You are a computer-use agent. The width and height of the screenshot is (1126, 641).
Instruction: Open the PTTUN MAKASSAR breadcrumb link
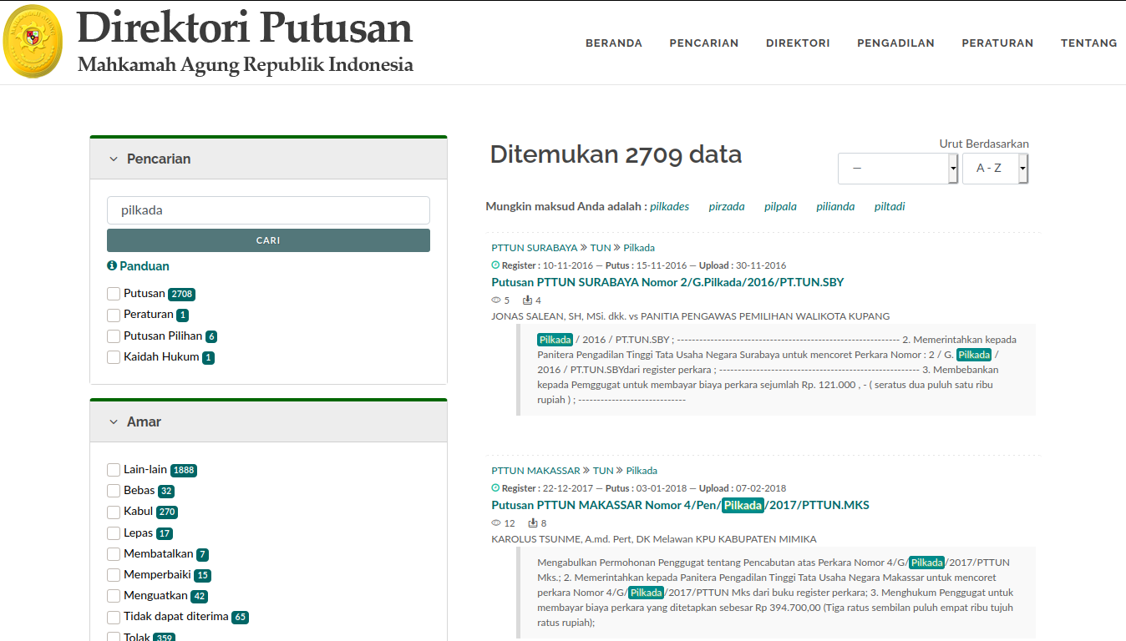pyautogui.click(x=535, y=471)
